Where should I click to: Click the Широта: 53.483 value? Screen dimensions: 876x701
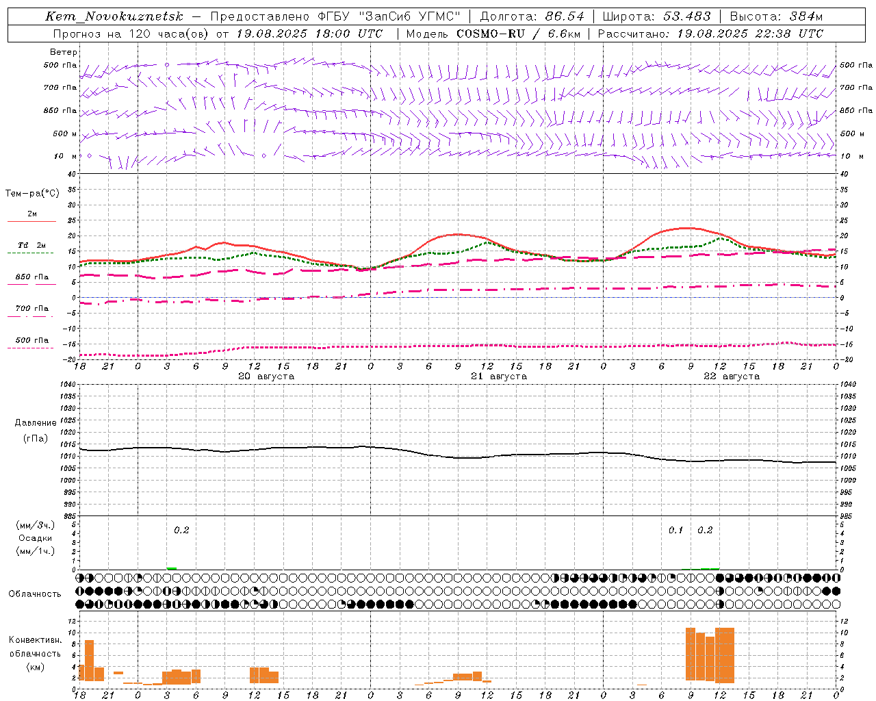coord(657,16)
